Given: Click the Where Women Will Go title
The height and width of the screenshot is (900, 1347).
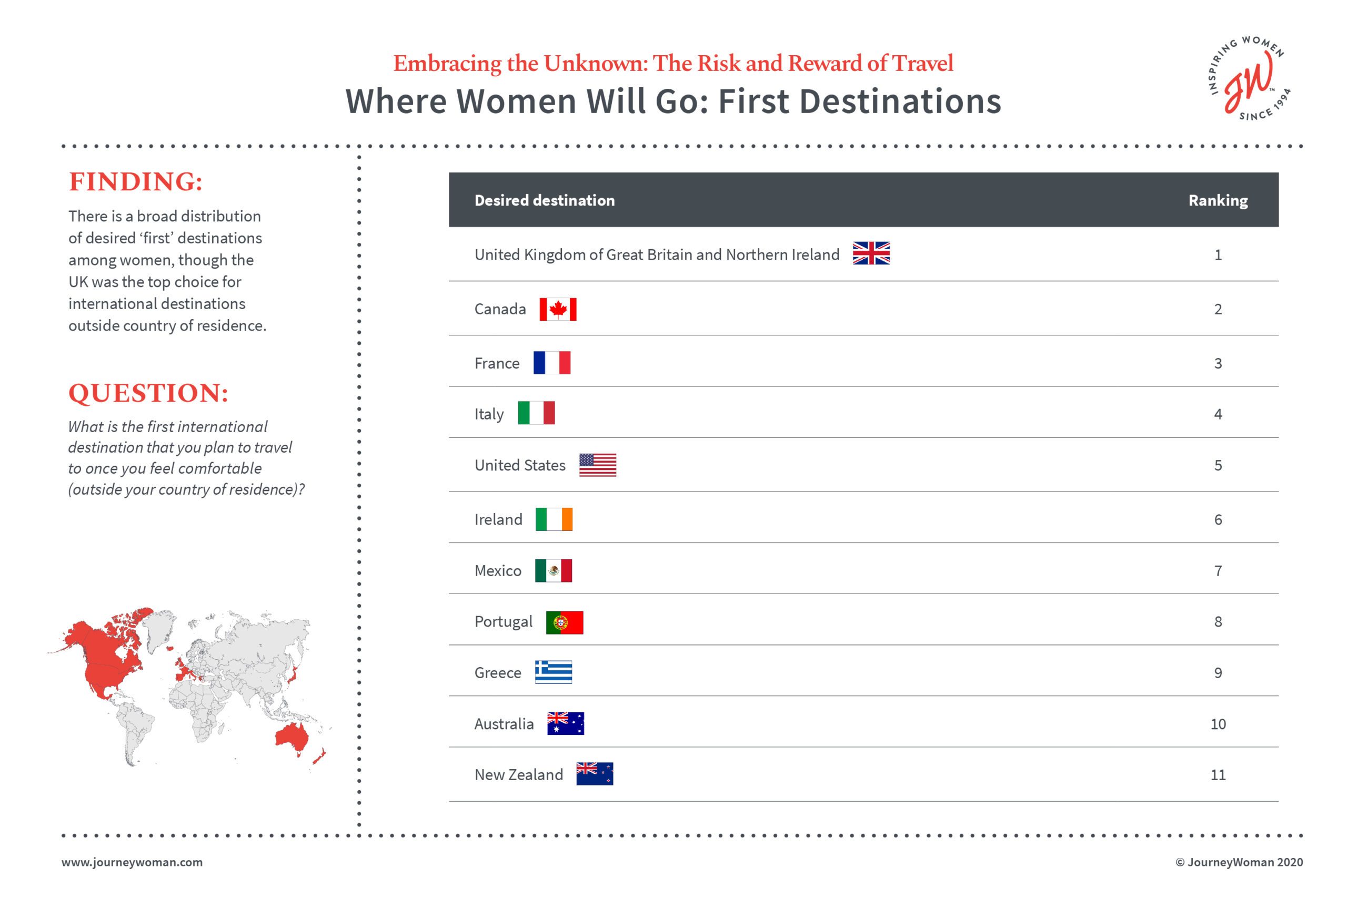Looking at the screenshot, I should pos(672,101).
